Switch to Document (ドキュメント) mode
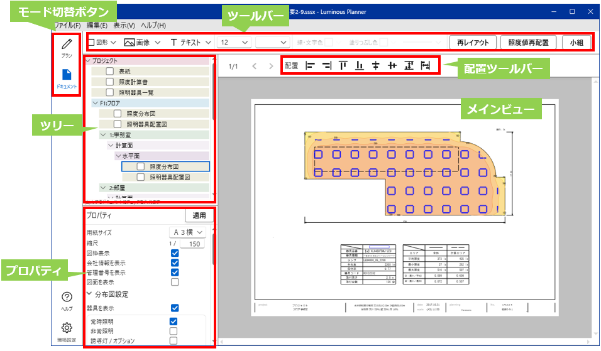The width and height of the screenshot is (601, 351). 67,79
